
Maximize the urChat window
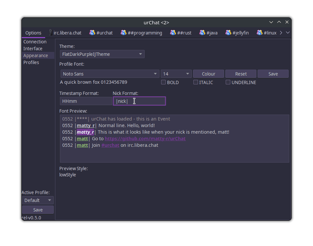[x=279, y=22]
